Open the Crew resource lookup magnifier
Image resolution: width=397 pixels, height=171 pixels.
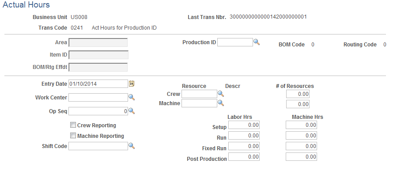[x=221, y=94]
